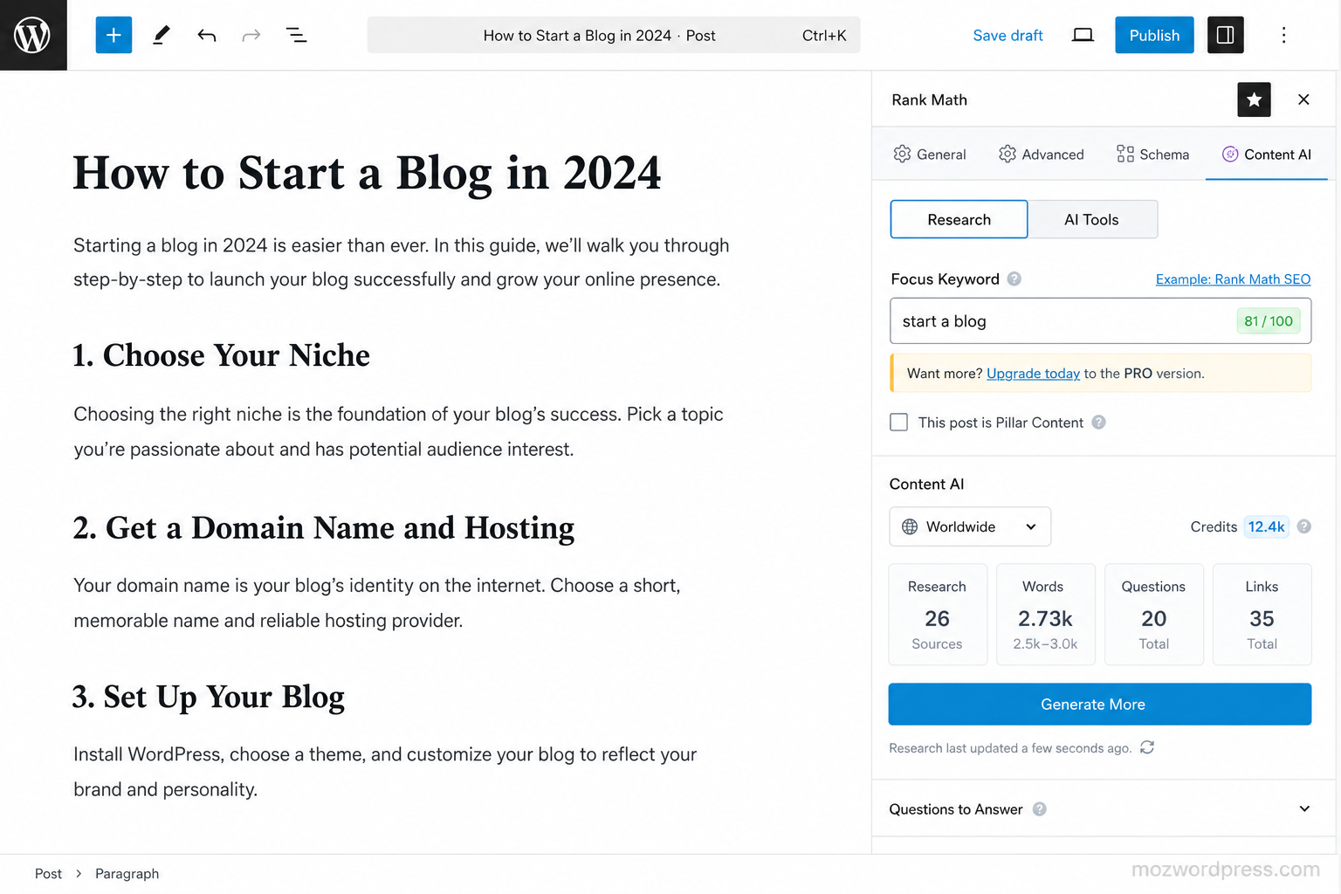1341x894 pixels.
Task: Close the Rank Math sidebar
Action: coord(1303,100)
